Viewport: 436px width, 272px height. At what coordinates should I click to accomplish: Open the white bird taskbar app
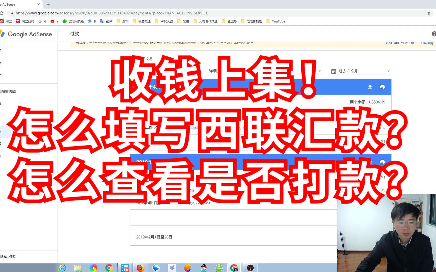click(x=172, y=268)
